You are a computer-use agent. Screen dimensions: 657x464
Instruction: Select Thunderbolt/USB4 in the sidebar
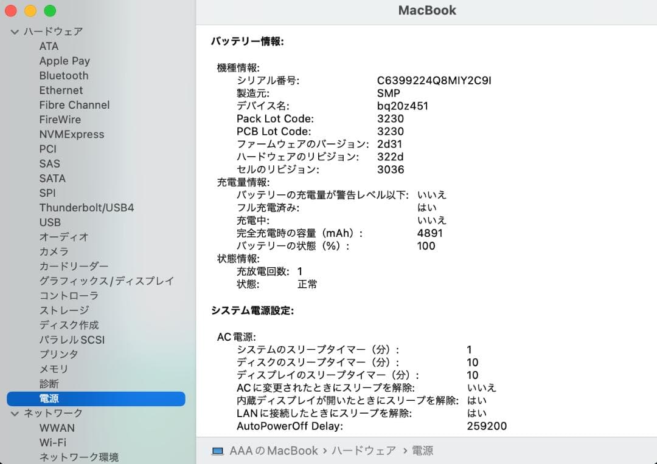point(87,208)
